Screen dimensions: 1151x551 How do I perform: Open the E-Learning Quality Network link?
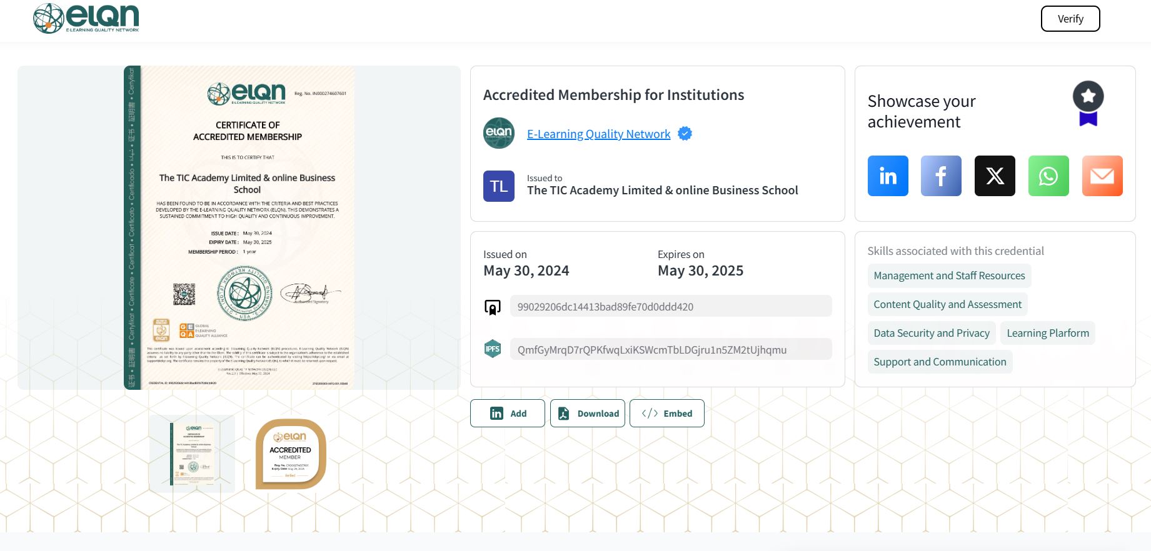pyautogui.click(x=598, y=134)
